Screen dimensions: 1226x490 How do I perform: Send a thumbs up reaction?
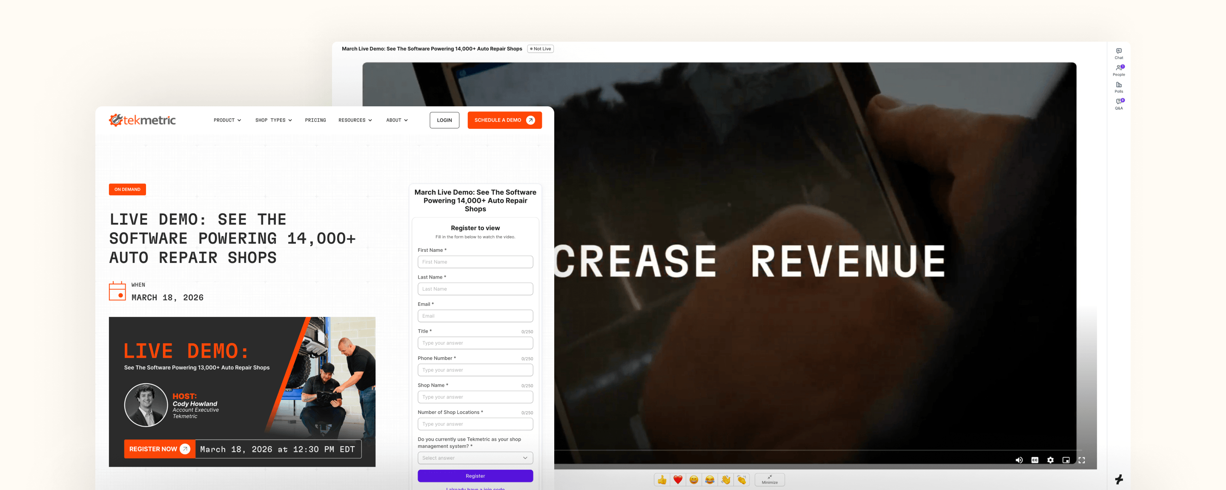tap(662, 479)
